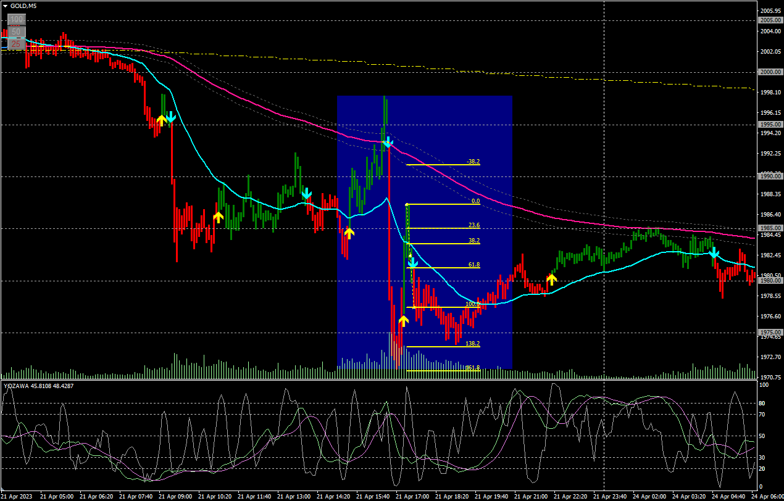This screenshot has height=501, width=784.
Task: Click the 2000.00 price label on the axis
Action: click(769, 72)
